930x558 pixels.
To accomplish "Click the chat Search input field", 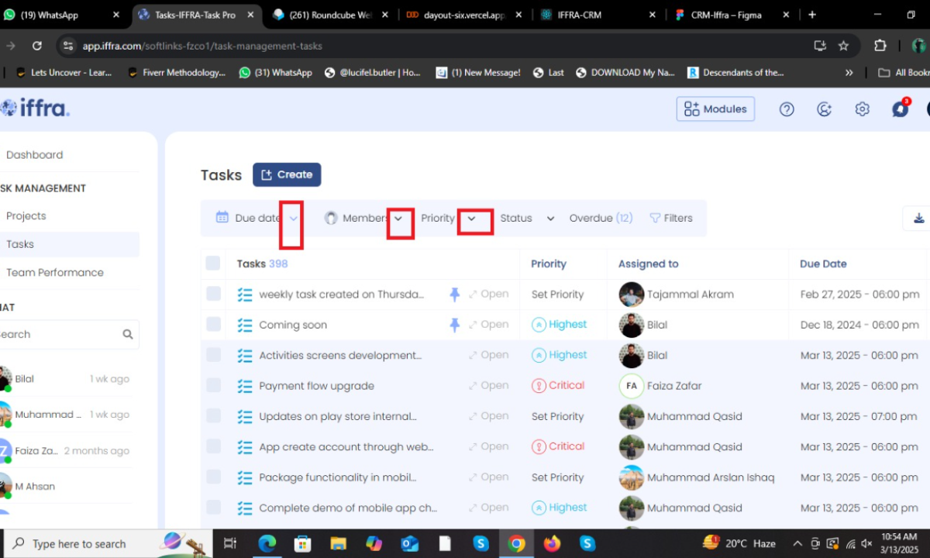I will point(58,335).
